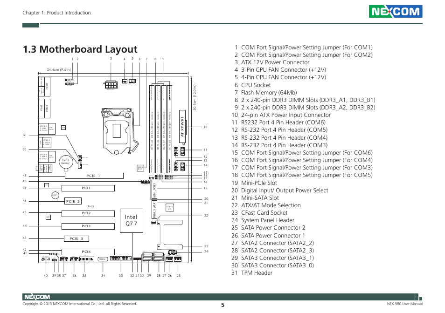Click callout number 3 above the diagram

pos(111,59)
